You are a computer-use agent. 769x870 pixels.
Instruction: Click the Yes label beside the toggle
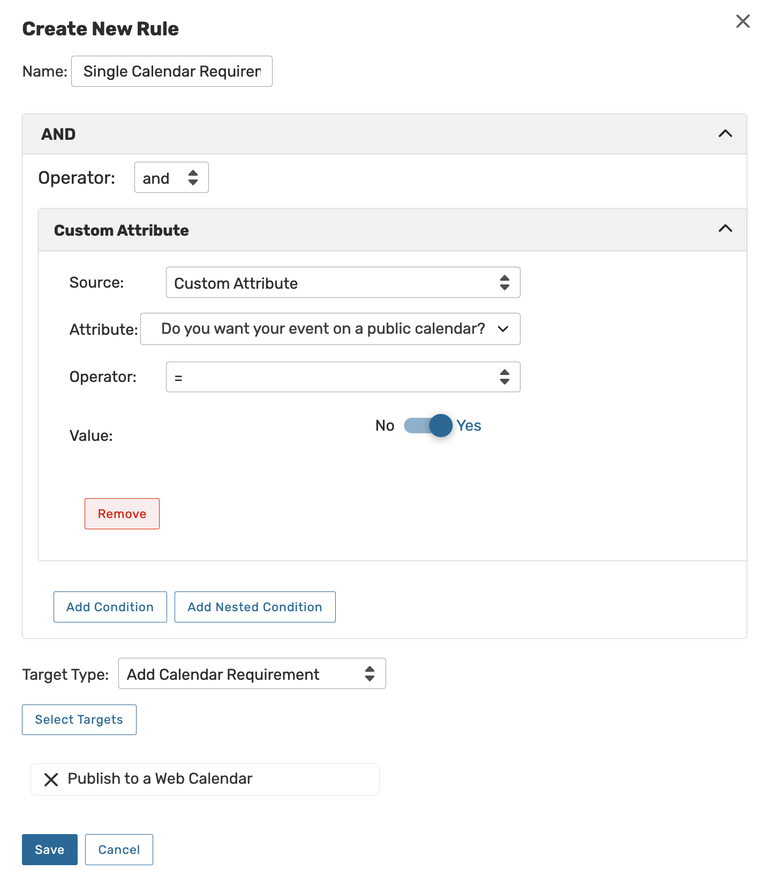tap(469, 426)
